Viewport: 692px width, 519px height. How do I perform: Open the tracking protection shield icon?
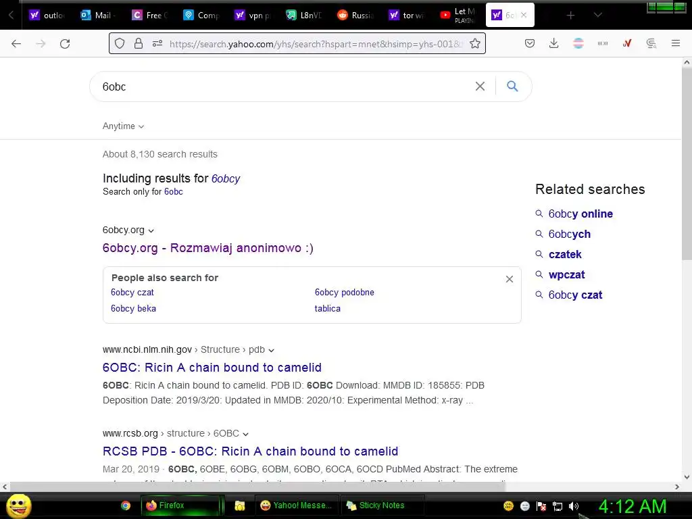coord(120,43)
